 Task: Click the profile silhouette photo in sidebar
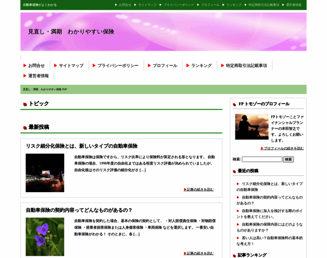click(252, 126)
